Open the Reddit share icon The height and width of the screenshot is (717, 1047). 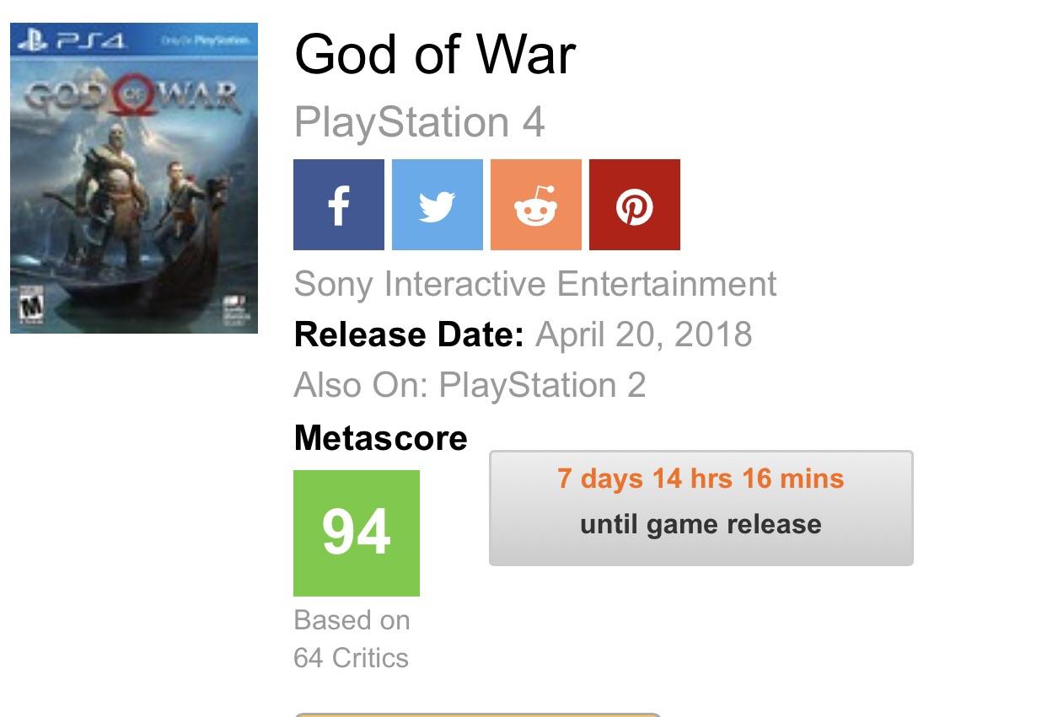pyautogui.click(x=536, y=204)
